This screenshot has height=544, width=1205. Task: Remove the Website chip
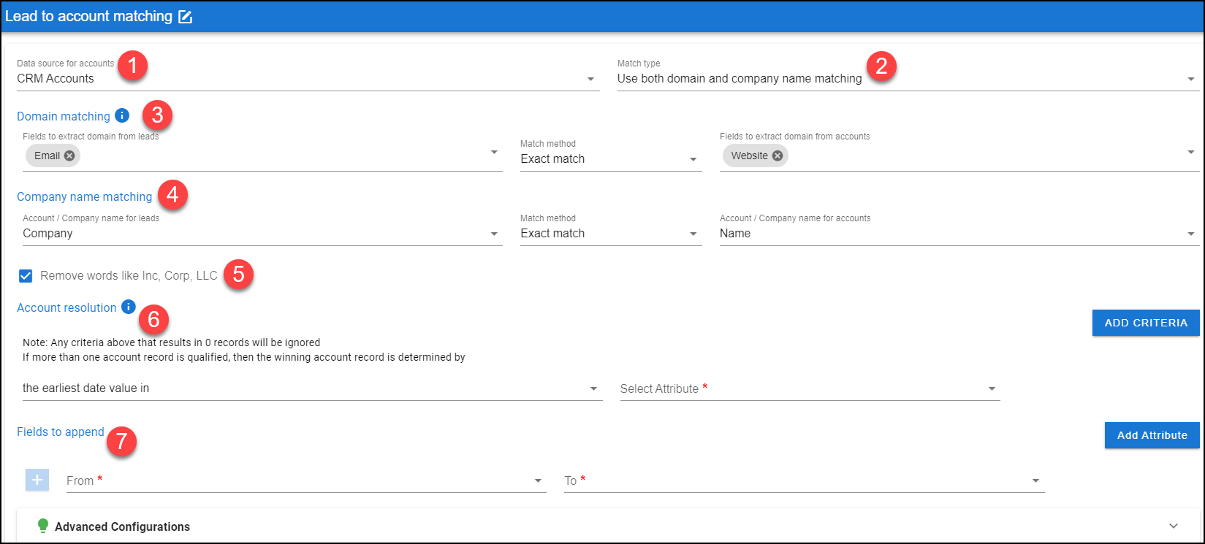tap(778, 156)
